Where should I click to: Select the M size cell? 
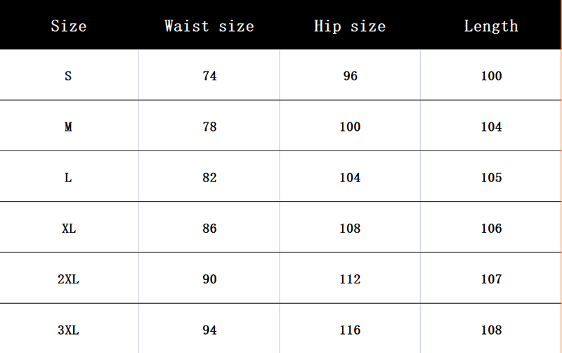(68, 127)
